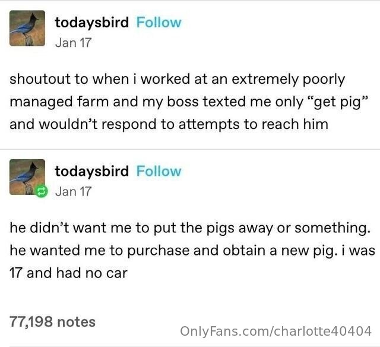This screenshot has height=347, width=380.
Task: Click the green reblog badge icon
Action: click(x=42, y=191)
